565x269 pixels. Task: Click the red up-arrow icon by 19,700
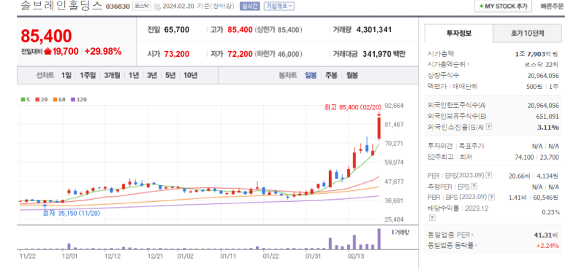point(48,51)
